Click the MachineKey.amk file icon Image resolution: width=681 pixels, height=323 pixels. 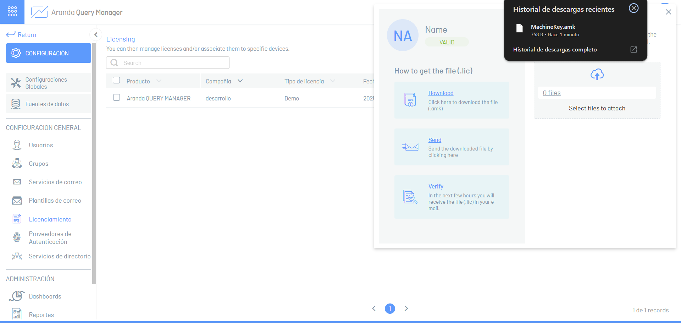coord(520,28)
